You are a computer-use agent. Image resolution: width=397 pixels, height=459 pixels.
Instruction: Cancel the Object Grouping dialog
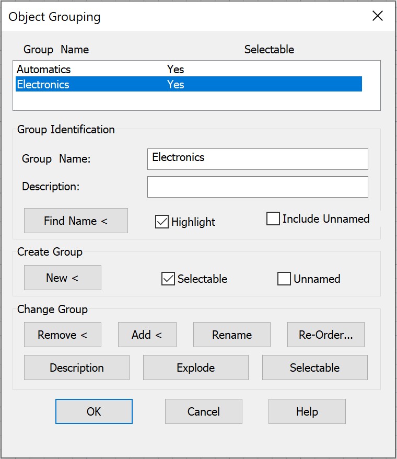click(x=203, y=411)
